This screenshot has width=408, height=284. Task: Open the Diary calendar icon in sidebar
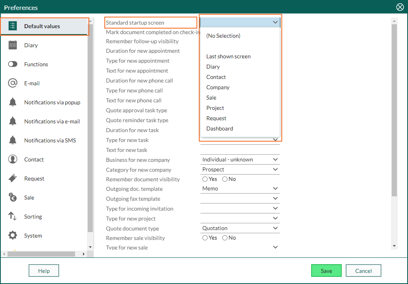coord(12,45)
